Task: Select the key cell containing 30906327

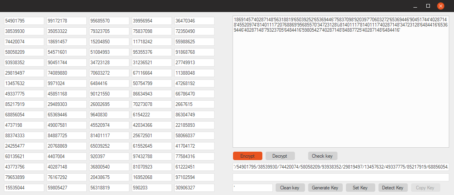Action: (194, 188)
